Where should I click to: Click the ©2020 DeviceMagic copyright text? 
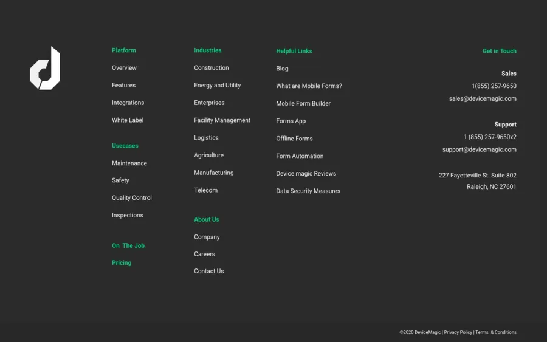click(x=420, y=332)
